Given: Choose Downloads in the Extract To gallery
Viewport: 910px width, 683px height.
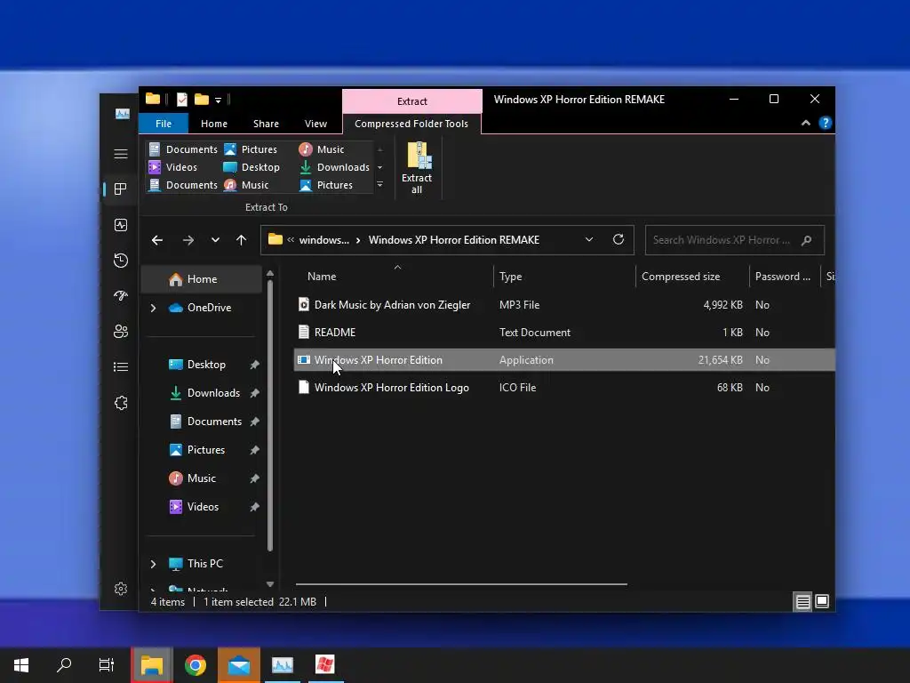Looking at the screenshot, I should 334,167.
